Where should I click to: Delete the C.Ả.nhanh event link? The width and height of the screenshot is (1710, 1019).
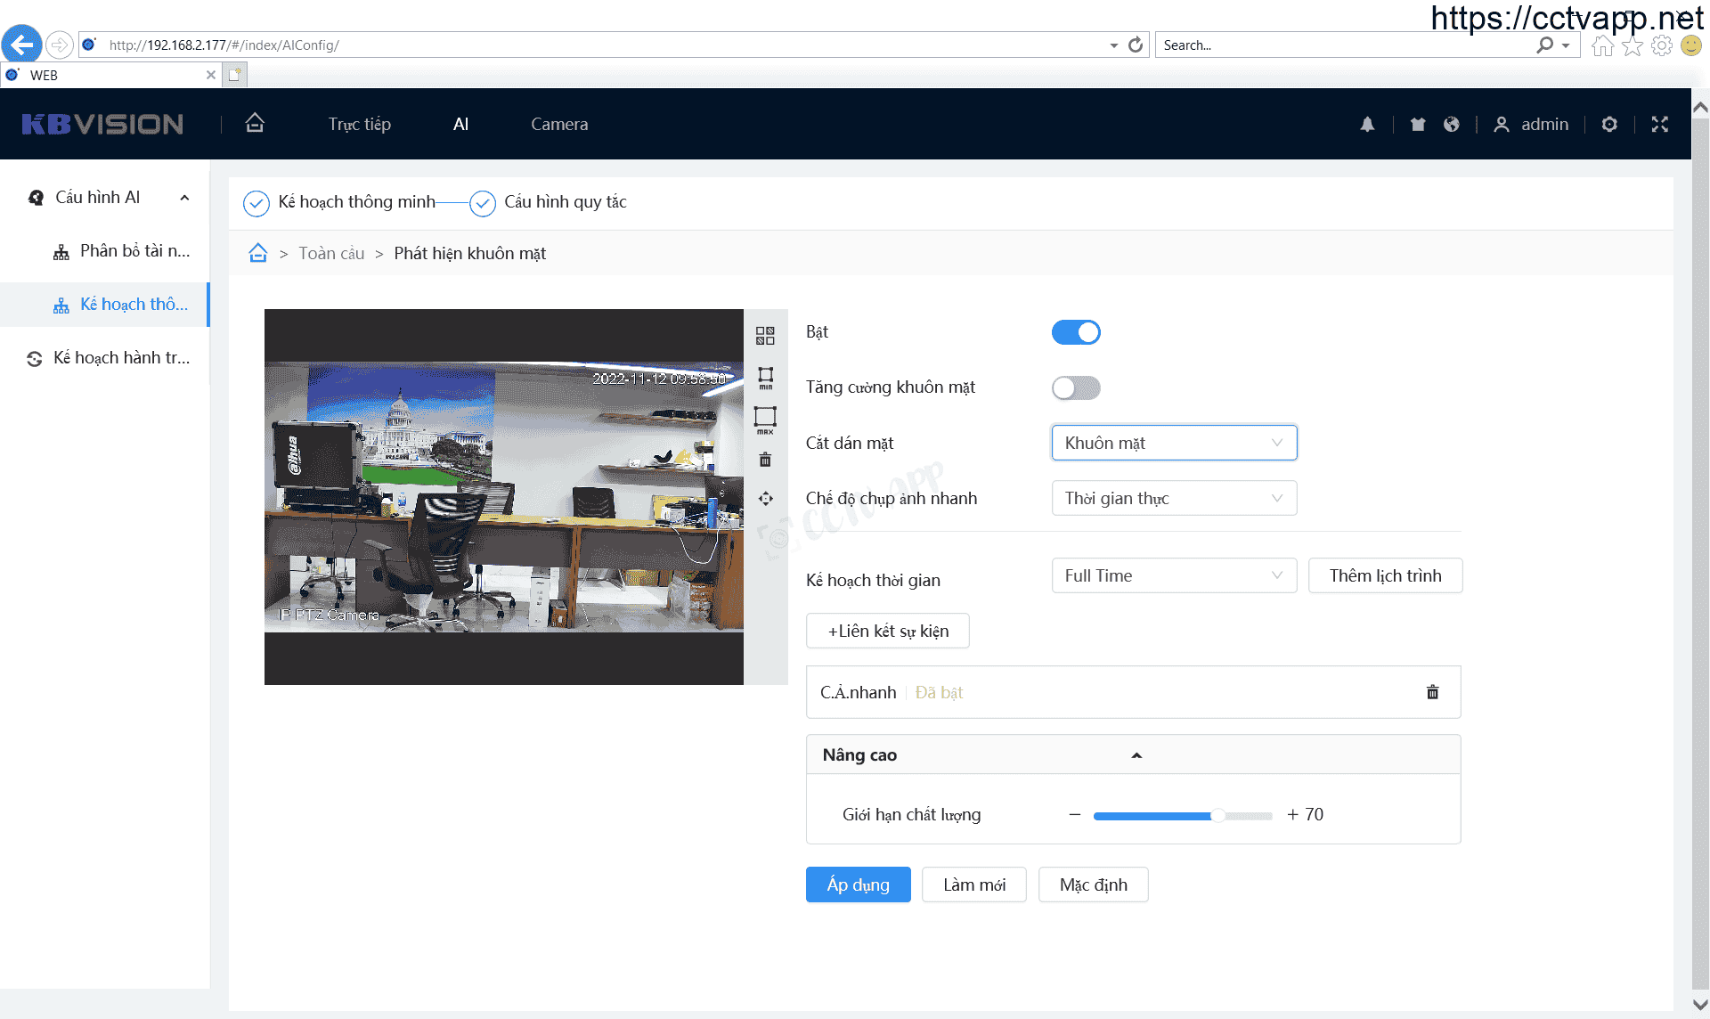(1432, 692)
